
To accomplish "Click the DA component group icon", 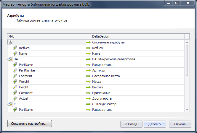I will click(x=10, y=59).
